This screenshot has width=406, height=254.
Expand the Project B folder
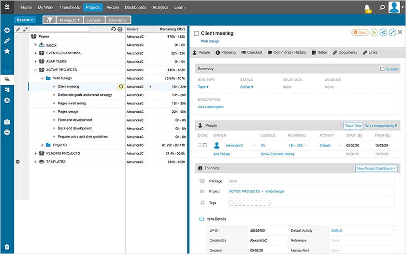pyautogui.click(x=42, y=145)
